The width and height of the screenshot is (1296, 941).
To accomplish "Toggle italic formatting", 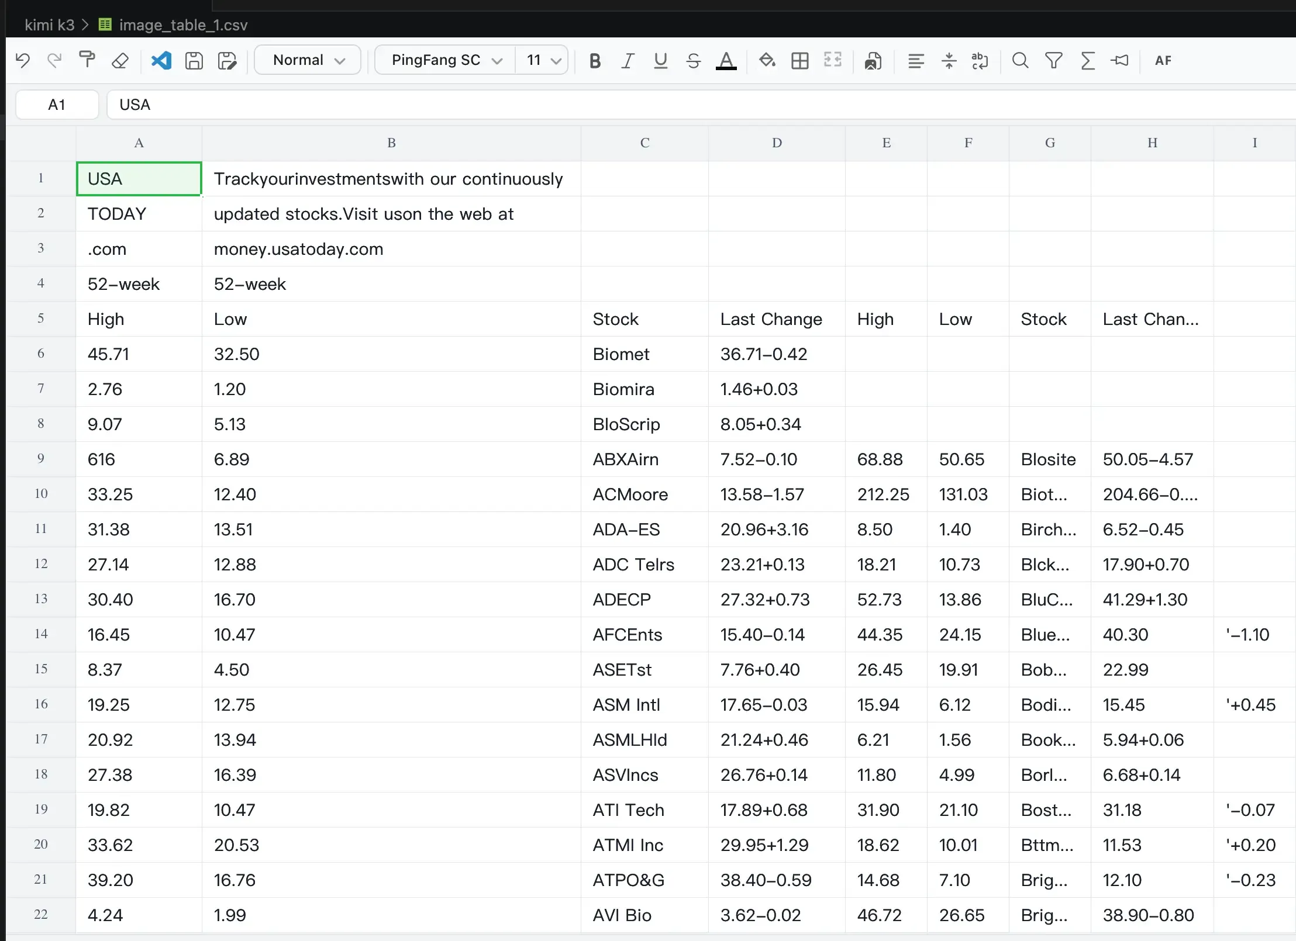I will 628,60.
